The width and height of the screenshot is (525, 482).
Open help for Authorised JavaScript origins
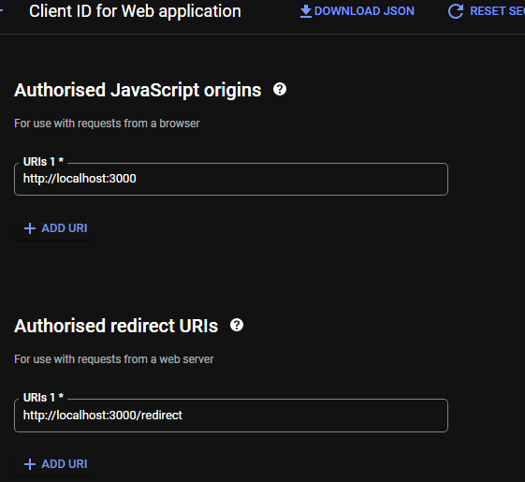(280, 90)
